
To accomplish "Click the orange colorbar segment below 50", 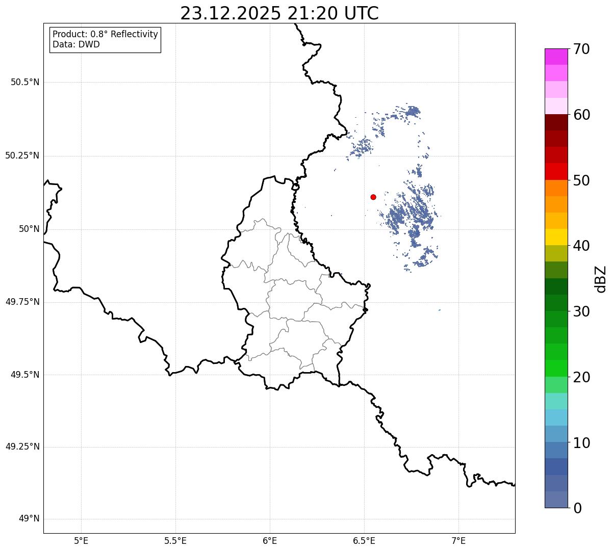I will 556,188.
